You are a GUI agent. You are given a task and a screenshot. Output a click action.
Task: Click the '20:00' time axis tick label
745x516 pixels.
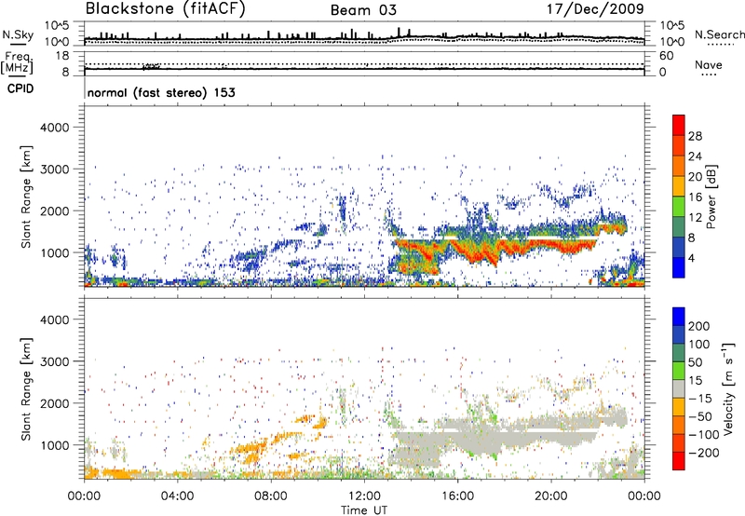(550, 496)
